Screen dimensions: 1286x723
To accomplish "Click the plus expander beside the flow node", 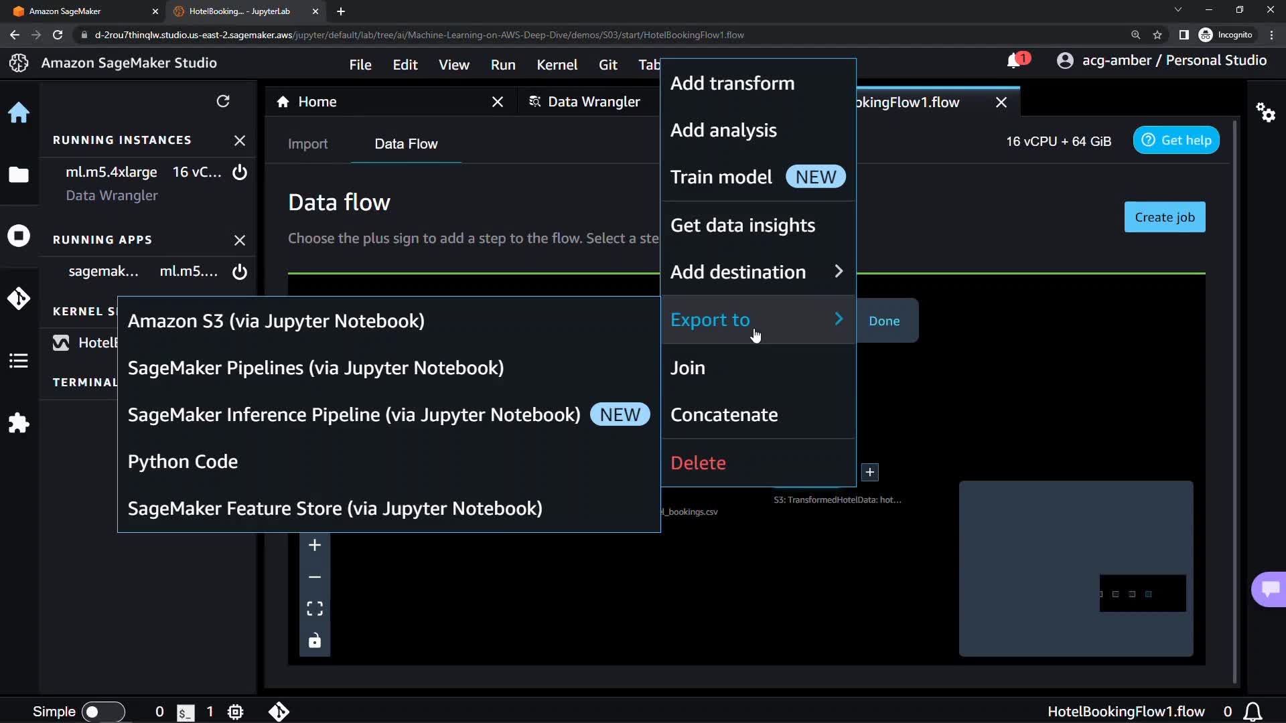I will [x=869, y=472].
